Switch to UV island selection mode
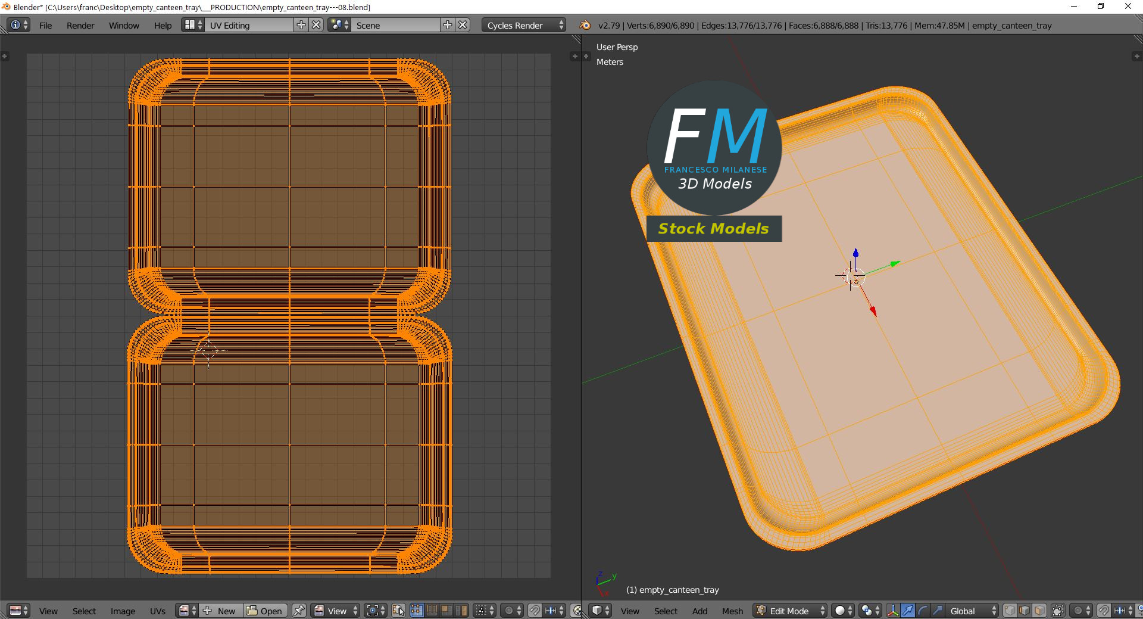Viewport: 1143px width, 619px height. [x=461, y=611]
